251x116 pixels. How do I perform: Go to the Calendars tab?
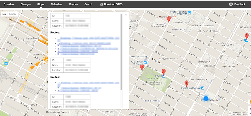coord(56,4)
